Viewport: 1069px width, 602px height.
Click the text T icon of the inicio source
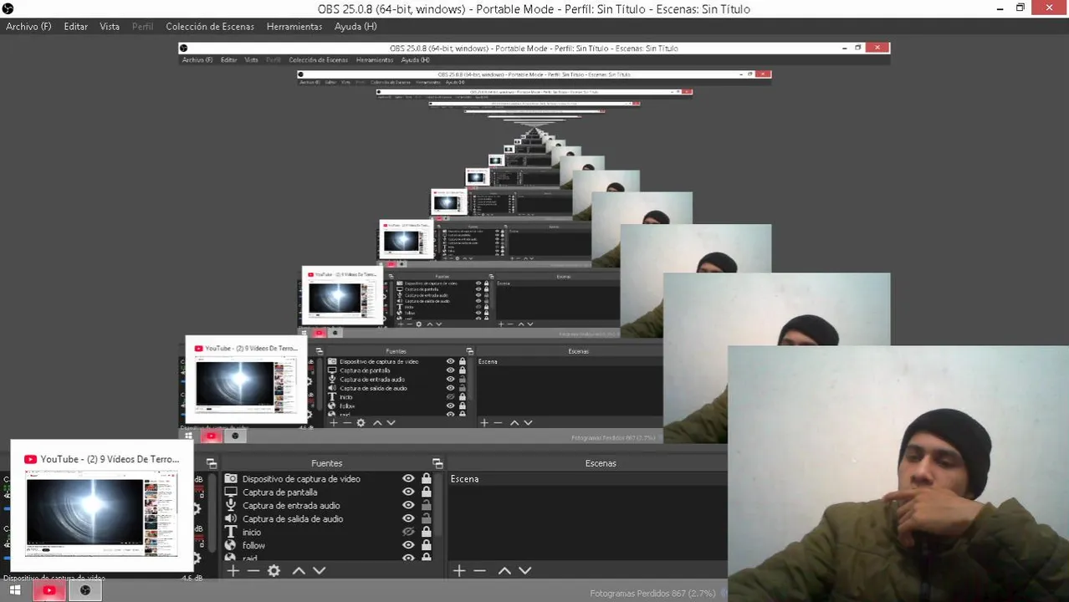pos(231,533)
